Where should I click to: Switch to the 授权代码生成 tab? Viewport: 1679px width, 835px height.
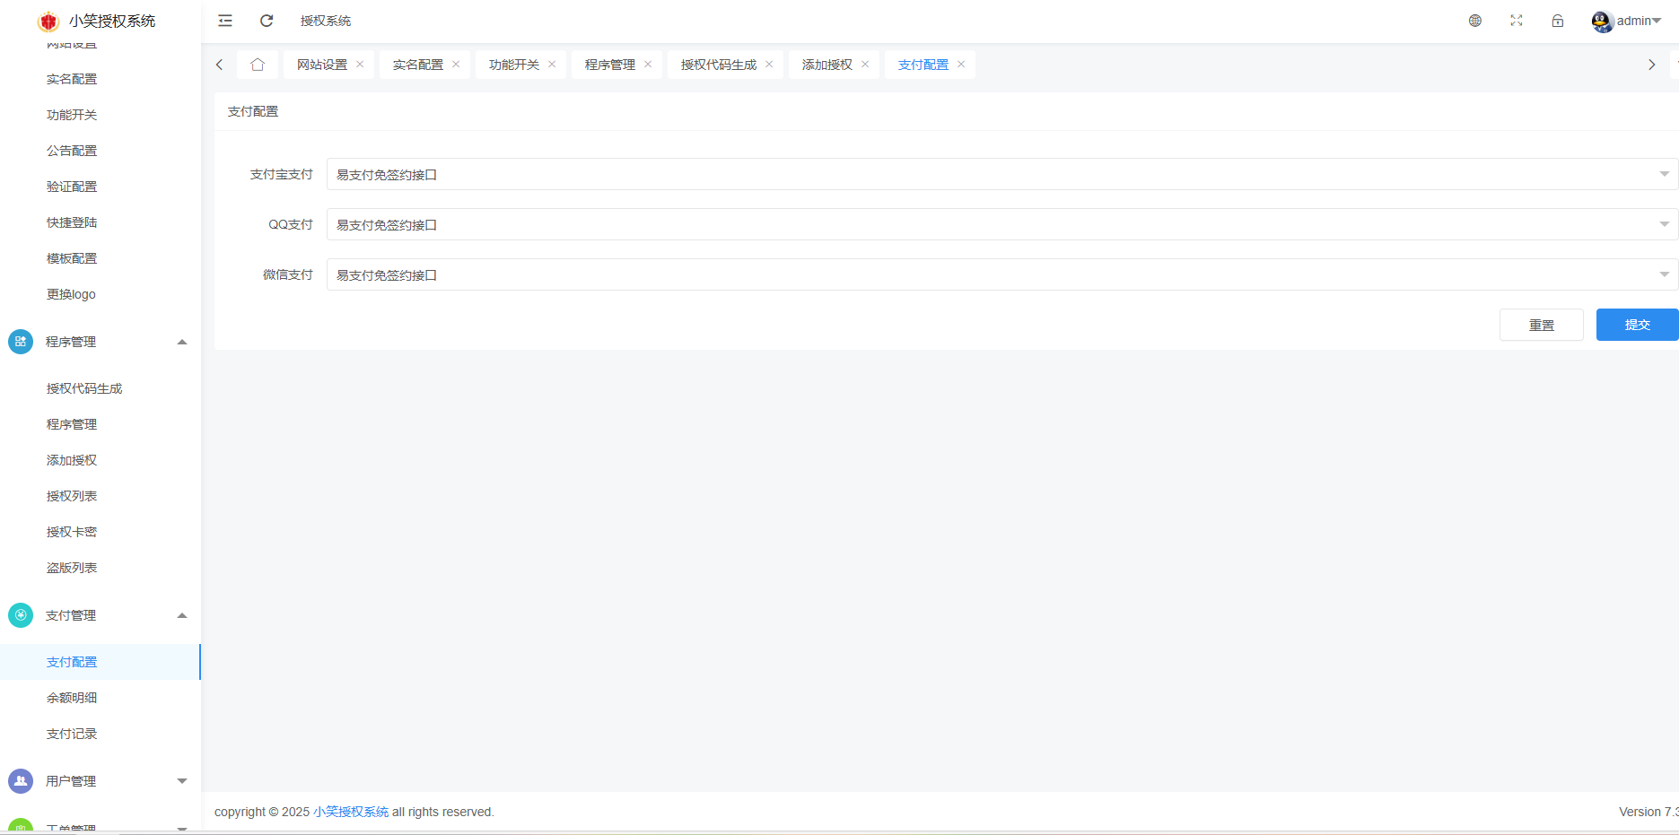[x=719, y=65]
